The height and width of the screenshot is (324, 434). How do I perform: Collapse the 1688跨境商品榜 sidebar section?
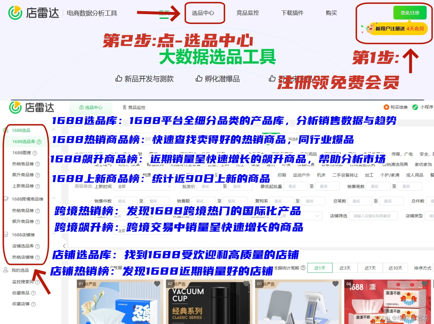click(x=54, y=198)
